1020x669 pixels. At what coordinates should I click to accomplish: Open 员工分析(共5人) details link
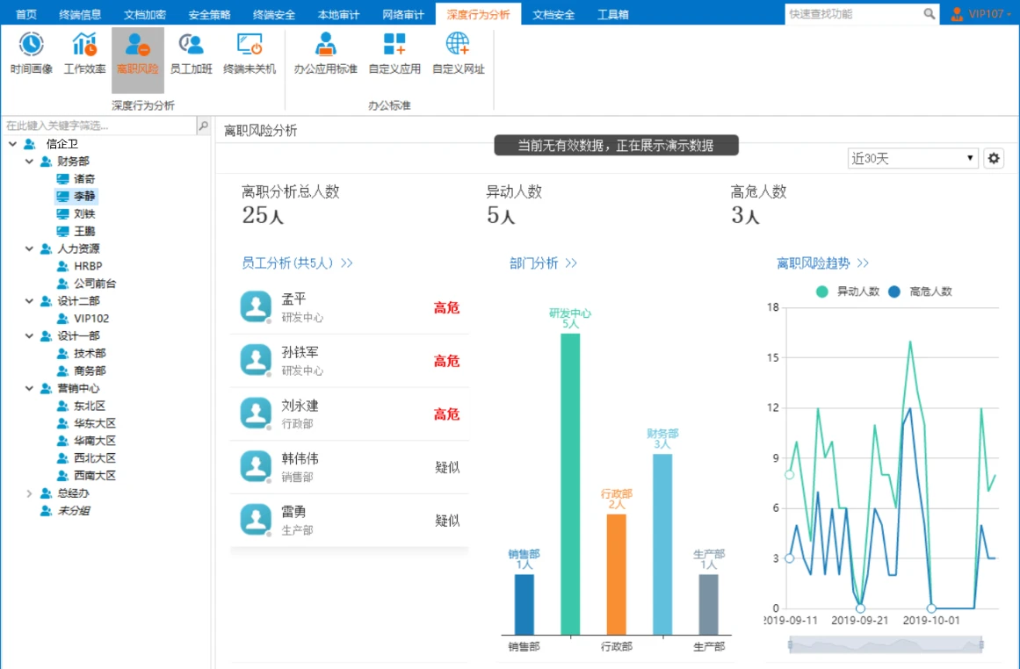[x=297, y=263]
